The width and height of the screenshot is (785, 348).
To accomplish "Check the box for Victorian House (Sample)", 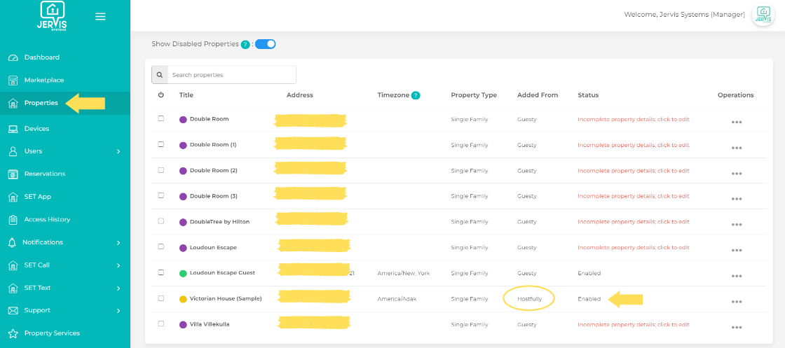I will (x=161, y=298).
